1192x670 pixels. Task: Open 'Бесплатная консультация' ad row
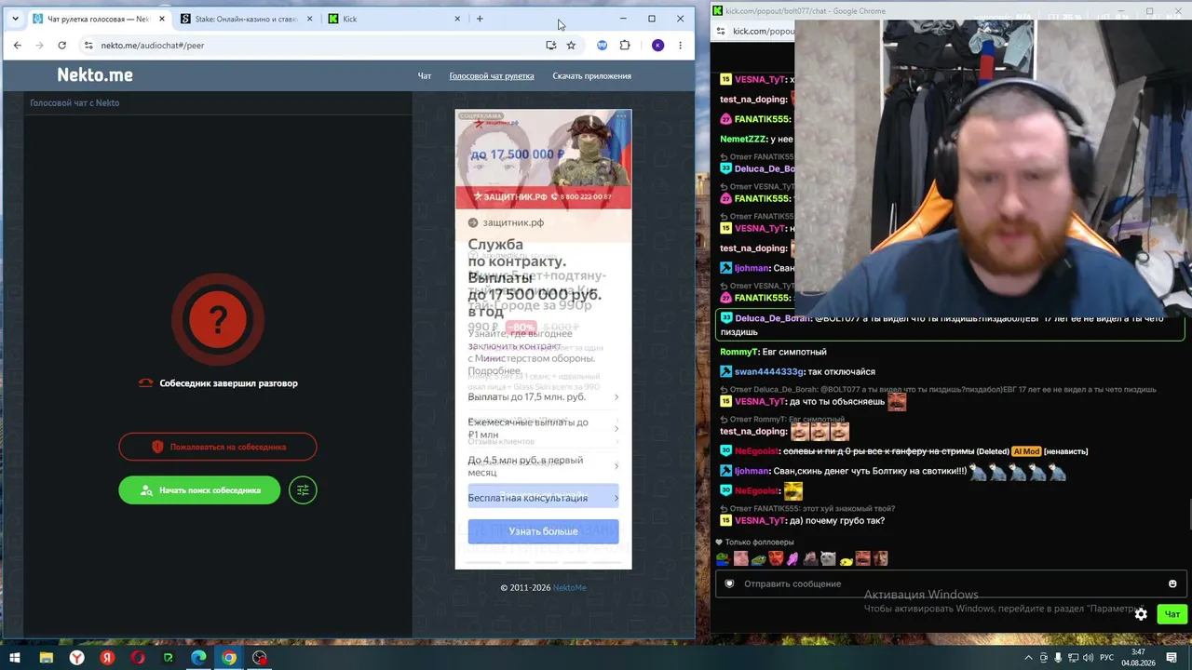click(543, 498)
